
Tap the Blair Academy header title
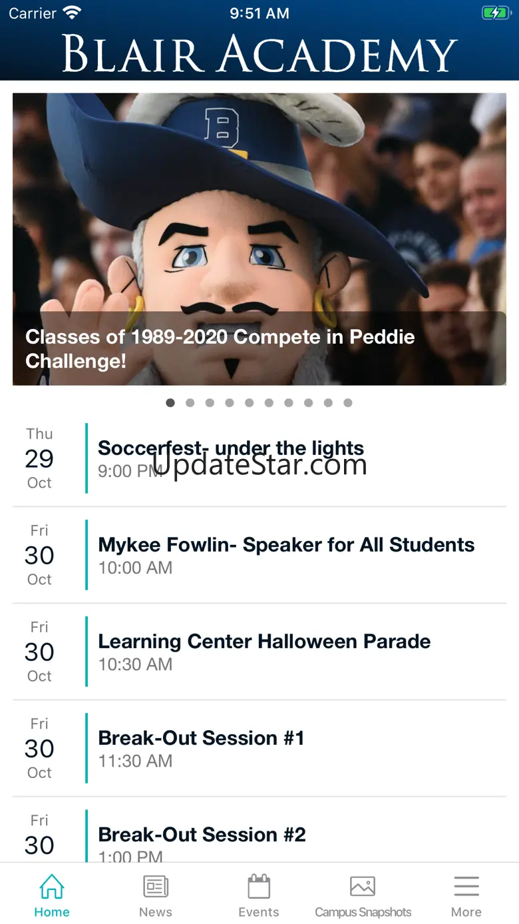tap(259, 53)
